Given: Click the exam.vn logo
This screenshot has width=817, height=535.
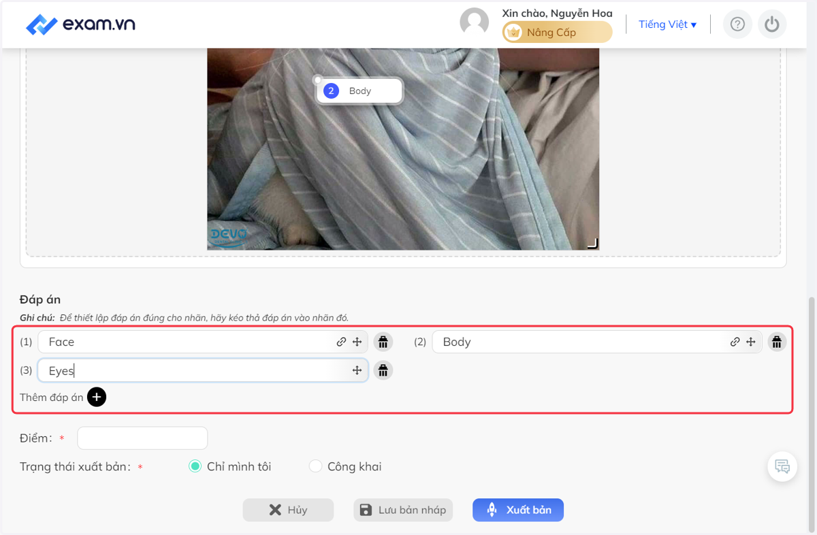Looking at the screenshot, I should coord(80,25).
